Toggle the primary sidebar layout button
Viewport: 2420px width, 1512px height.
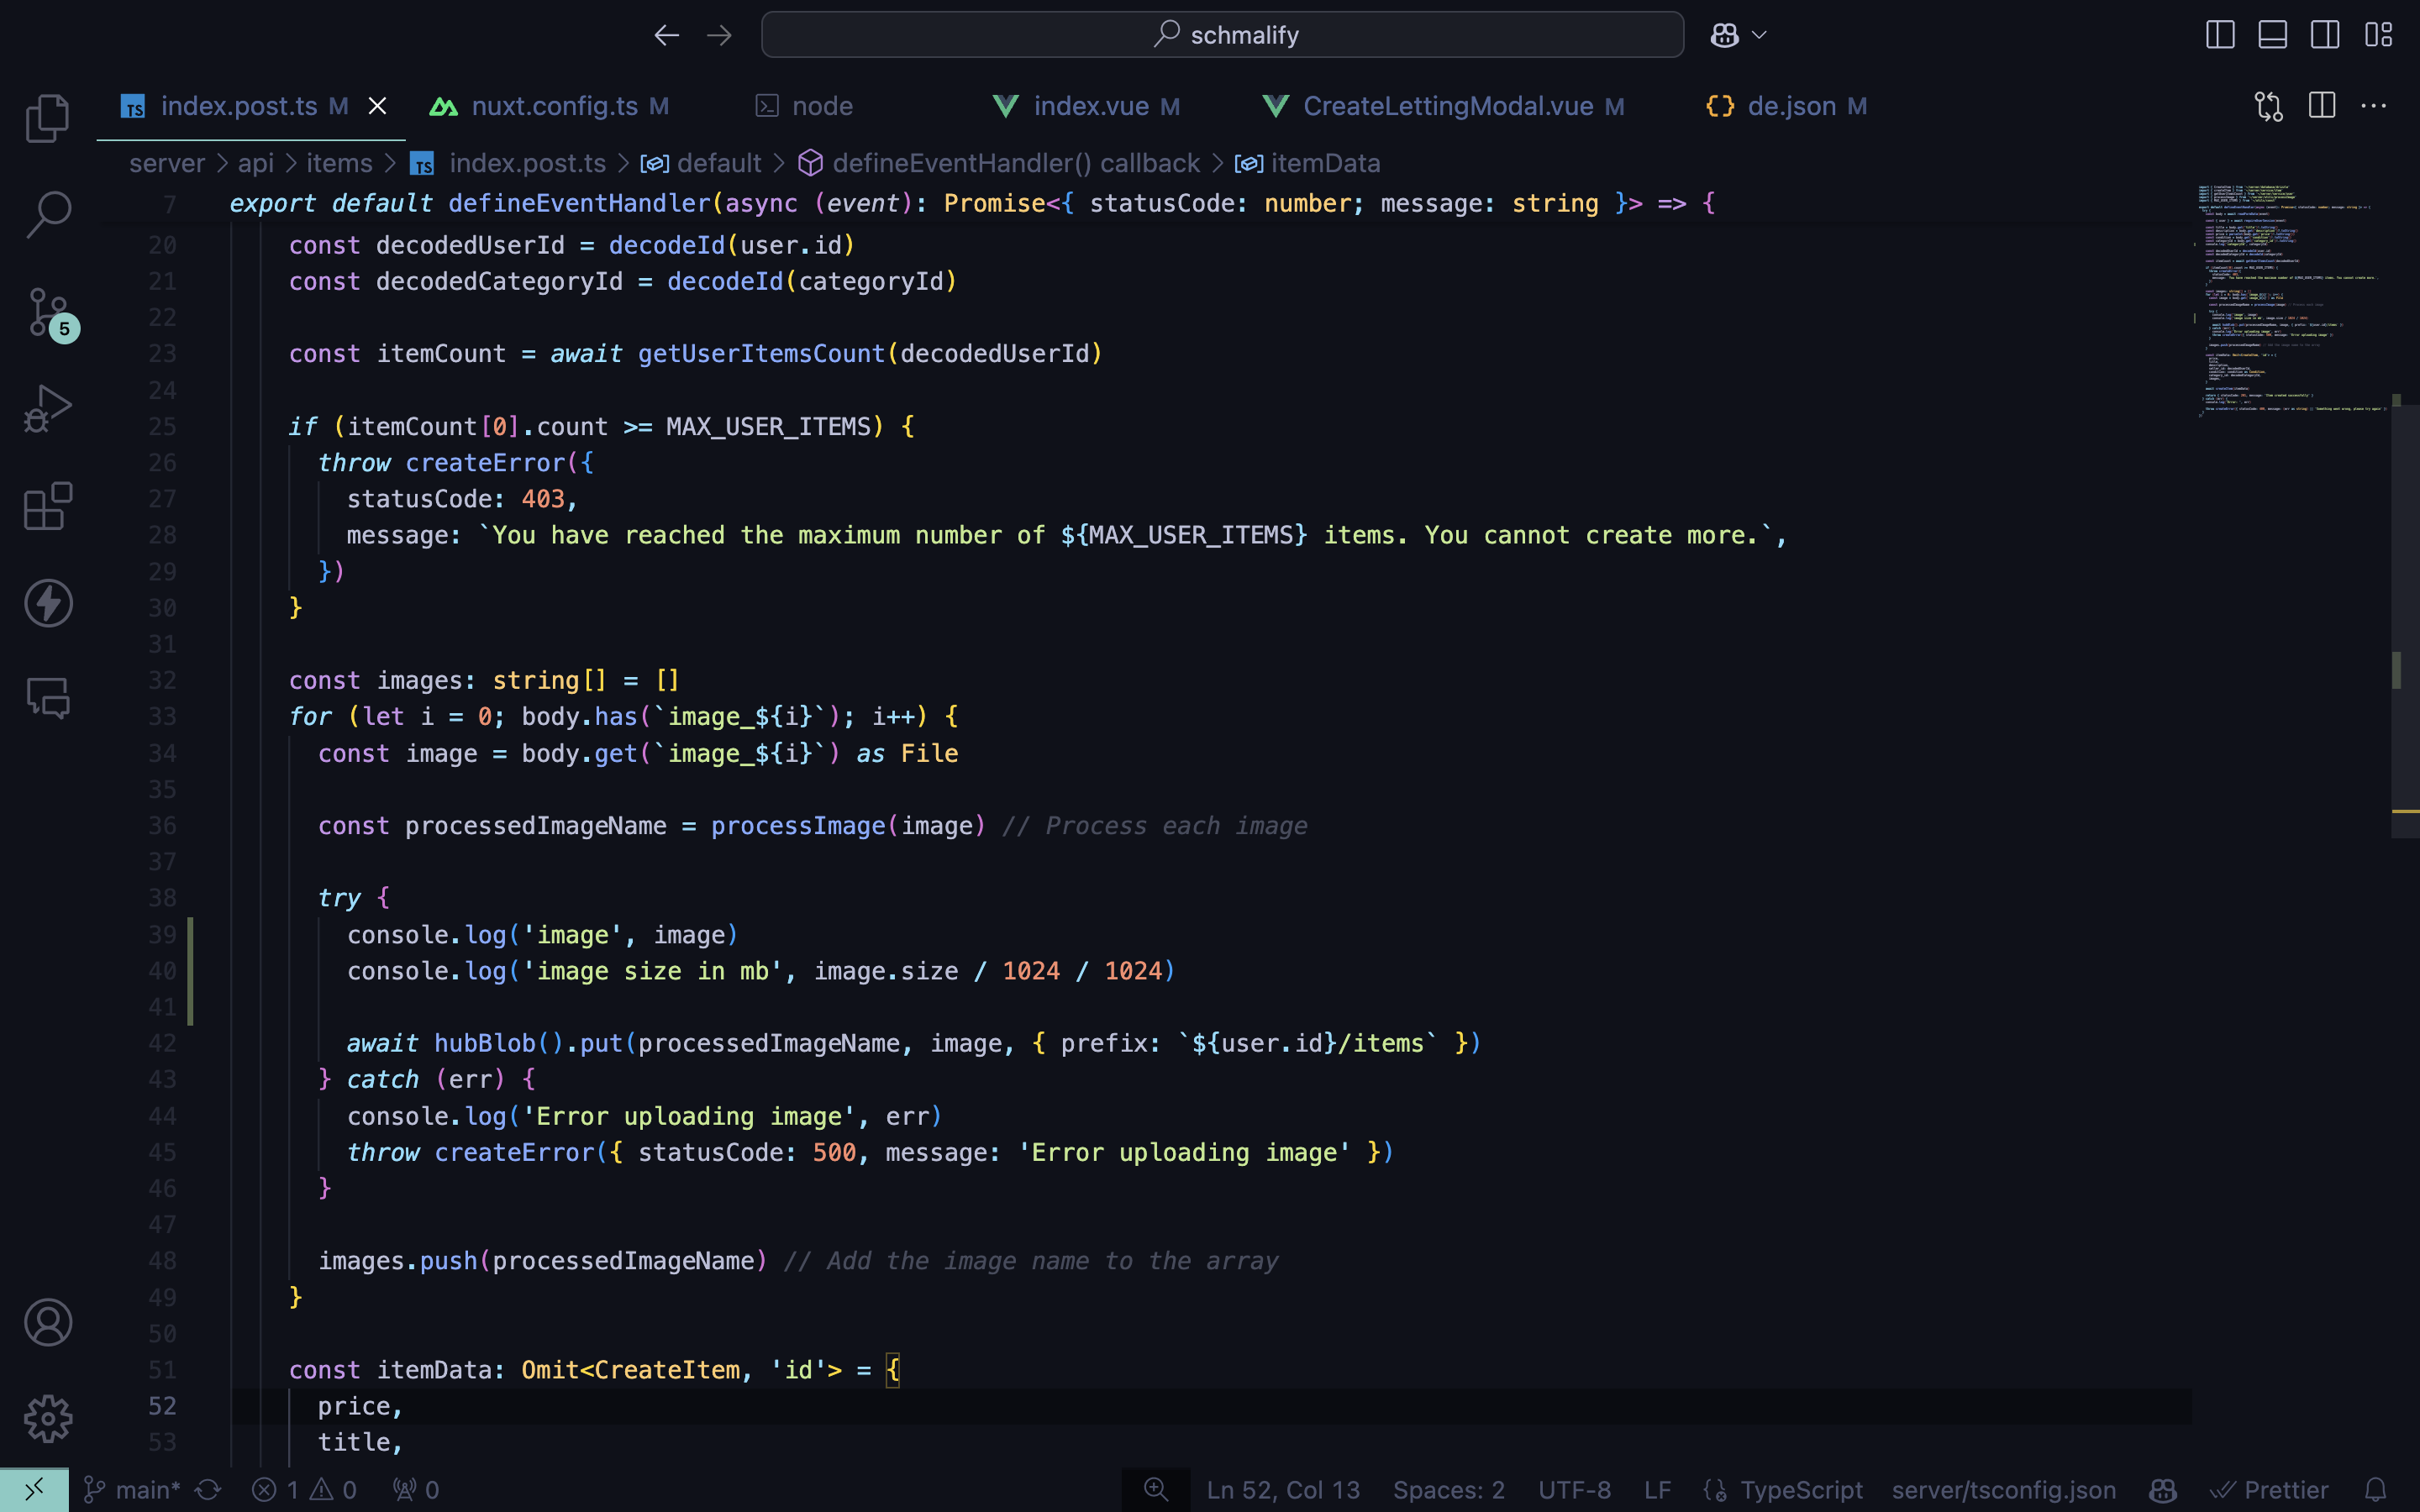pos(2220,35)
